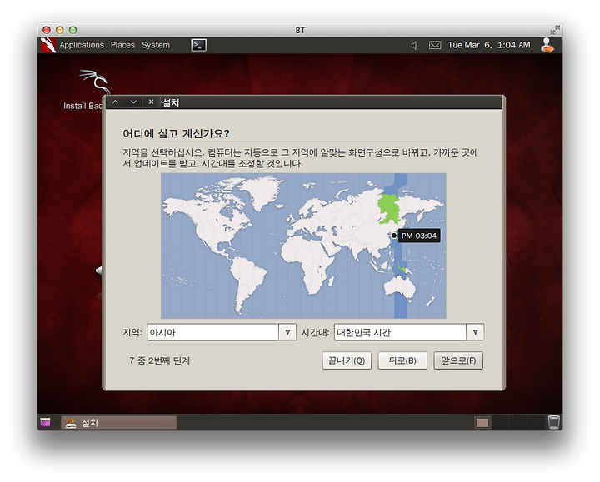Open the terminal launcher icon in top panel
The height and width of the screenshot is (482, 600).
[199, 45]
